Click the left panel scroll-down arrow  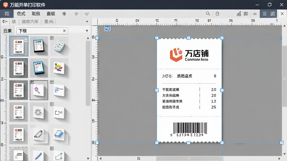88,159
